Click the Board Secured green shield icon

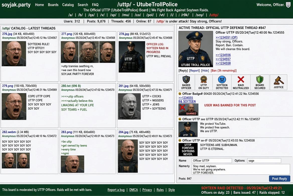(x=260, y=79)
